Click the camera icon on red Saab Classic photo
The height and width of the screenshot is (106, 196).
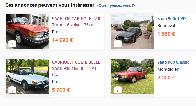click(118, 90)
